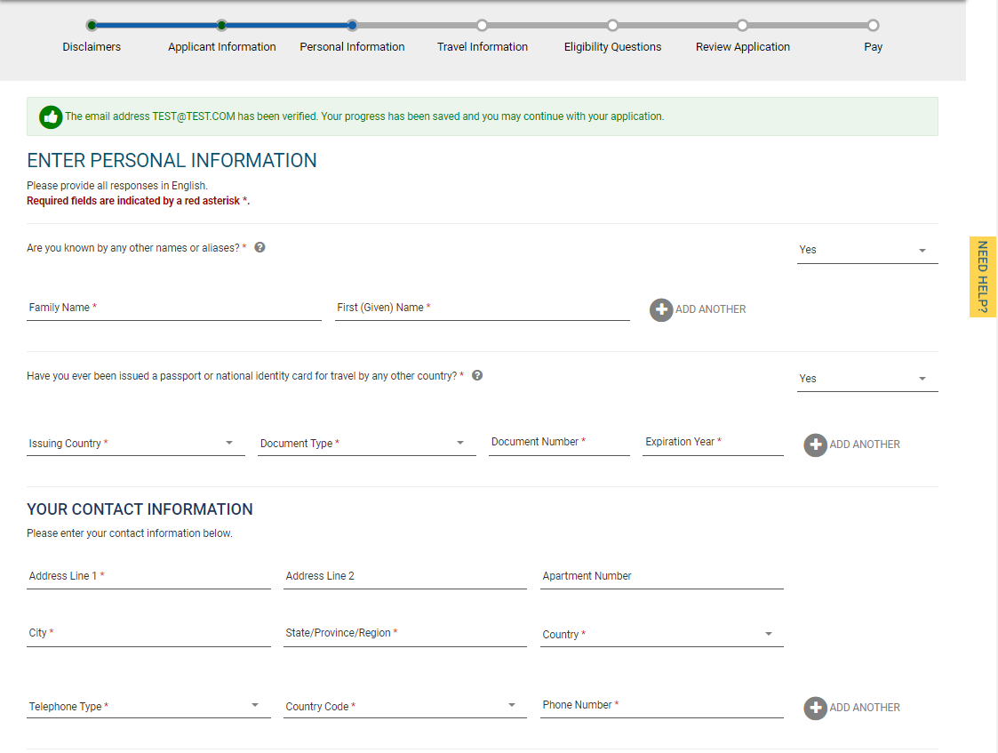This screenshot has width=998, height=753.
Task: Open the Telephone Type dropdown
Action: [x=148, y=707]
